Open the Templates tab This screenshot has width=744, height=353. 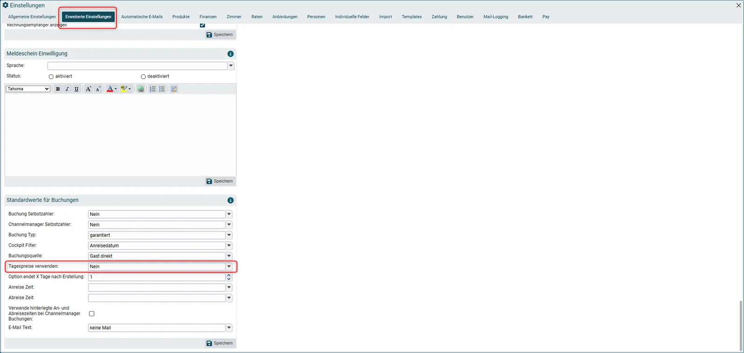coord(412,17)
